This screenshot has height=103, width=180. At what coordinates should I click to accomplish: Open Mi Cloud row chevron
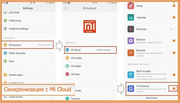[114, 50]
